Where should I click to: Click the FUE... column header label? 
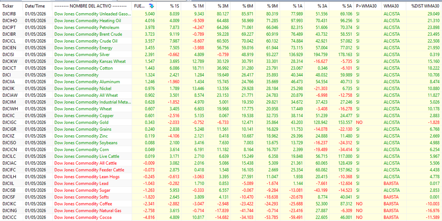140,6
